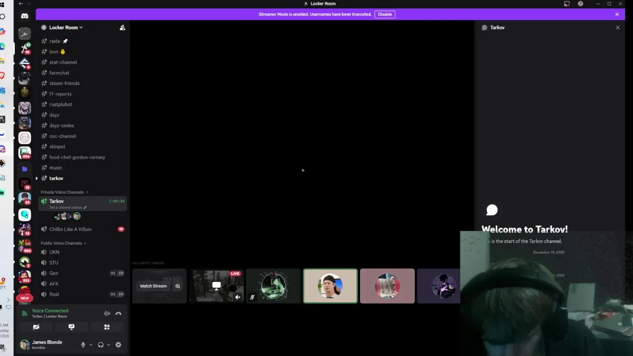Image resolution: width=633 pixels, height=356 pixels.
Task: Close the Tarkov chat side panel
Action: pyautogui.click(x=618, y=28)
